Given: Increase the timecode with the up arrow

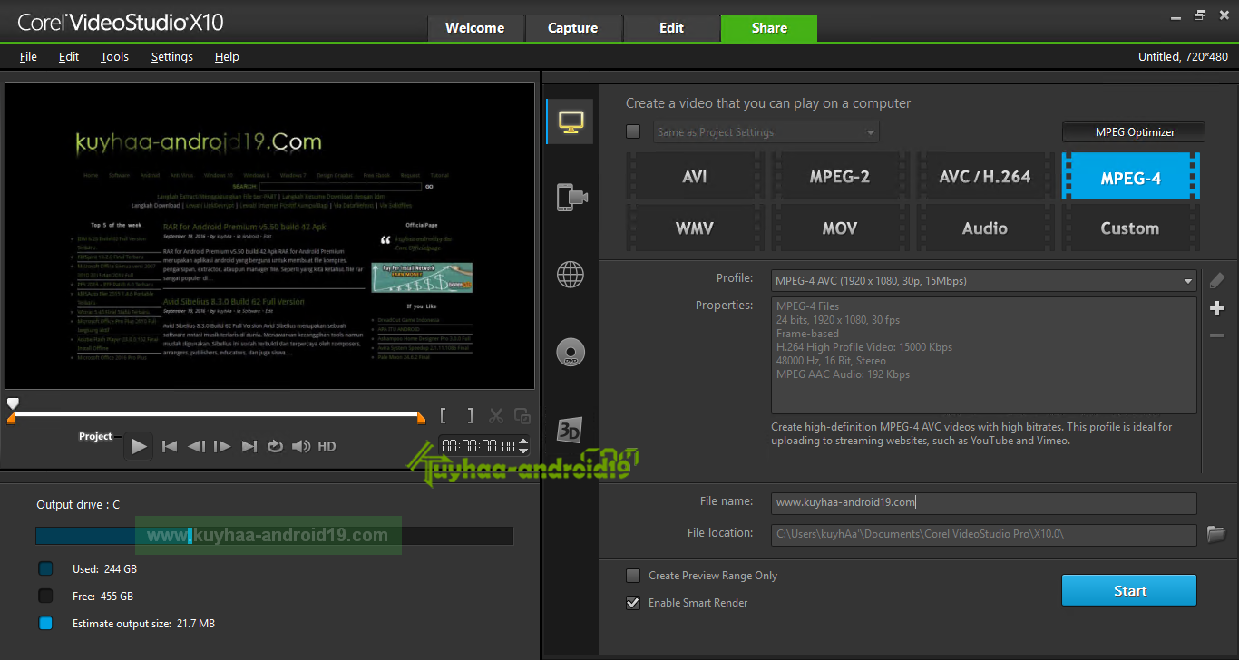Looking at the screenshot, I should pos(522,442).
